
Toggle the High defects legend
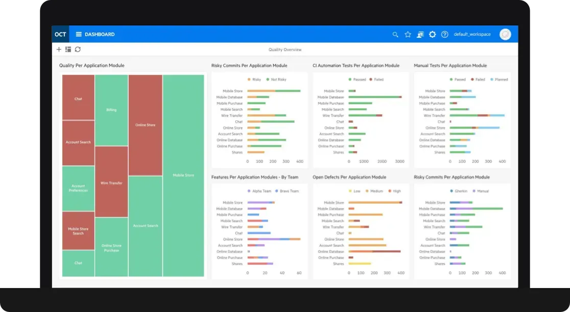394,191
